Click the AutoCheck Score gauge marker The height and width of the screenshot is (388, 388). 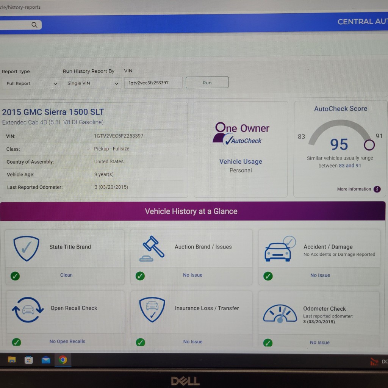point(369,145)
